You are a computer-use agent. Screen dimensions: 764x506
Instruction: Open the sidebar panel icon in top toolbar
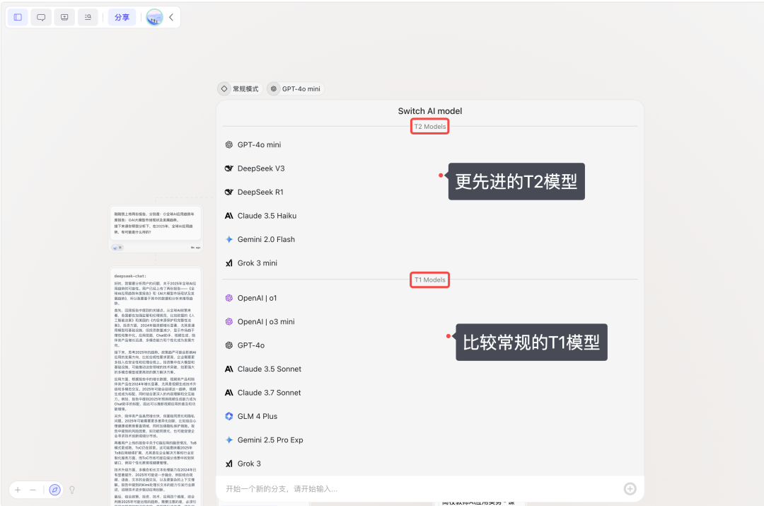tap(18, 17)
